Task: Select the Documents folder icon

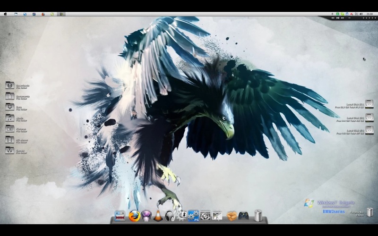Action: pos(10,96)
